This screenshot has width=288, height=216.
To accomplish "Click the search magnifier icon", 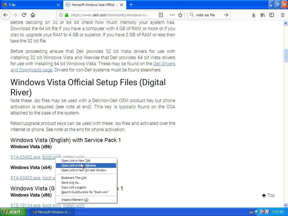I will point(192,15).
